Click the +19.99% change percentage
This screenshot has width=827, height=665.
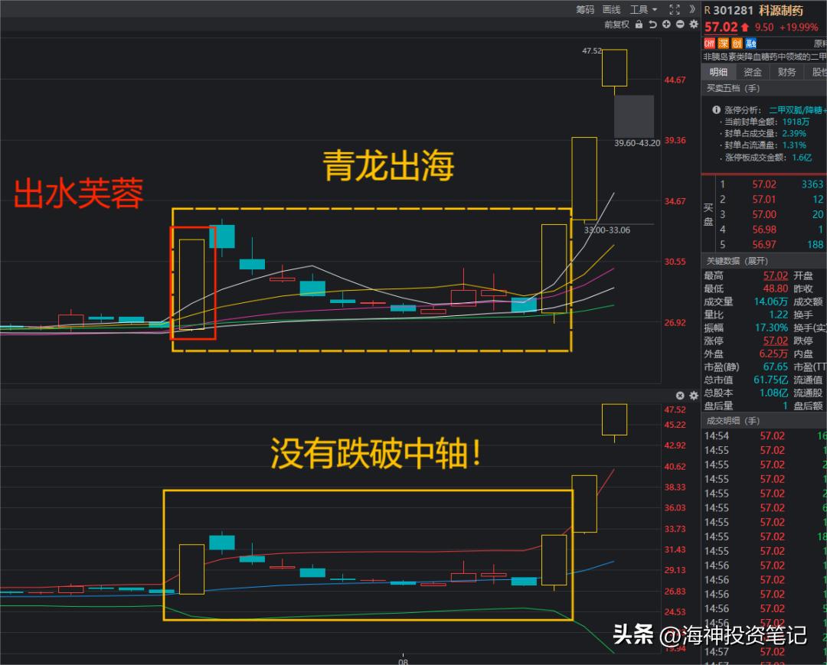click(x=799, y=28)
